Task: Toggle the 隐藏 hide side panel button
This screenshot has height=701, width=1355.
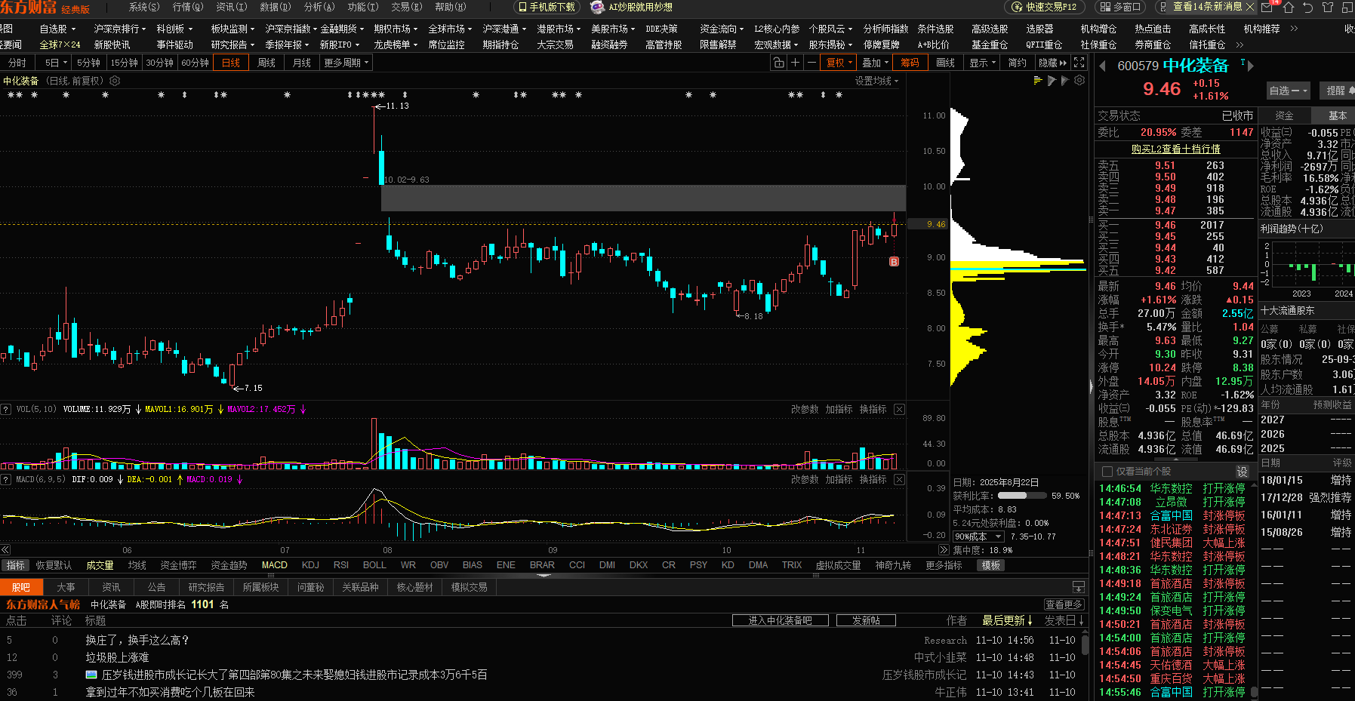Action: [1052, 63]
